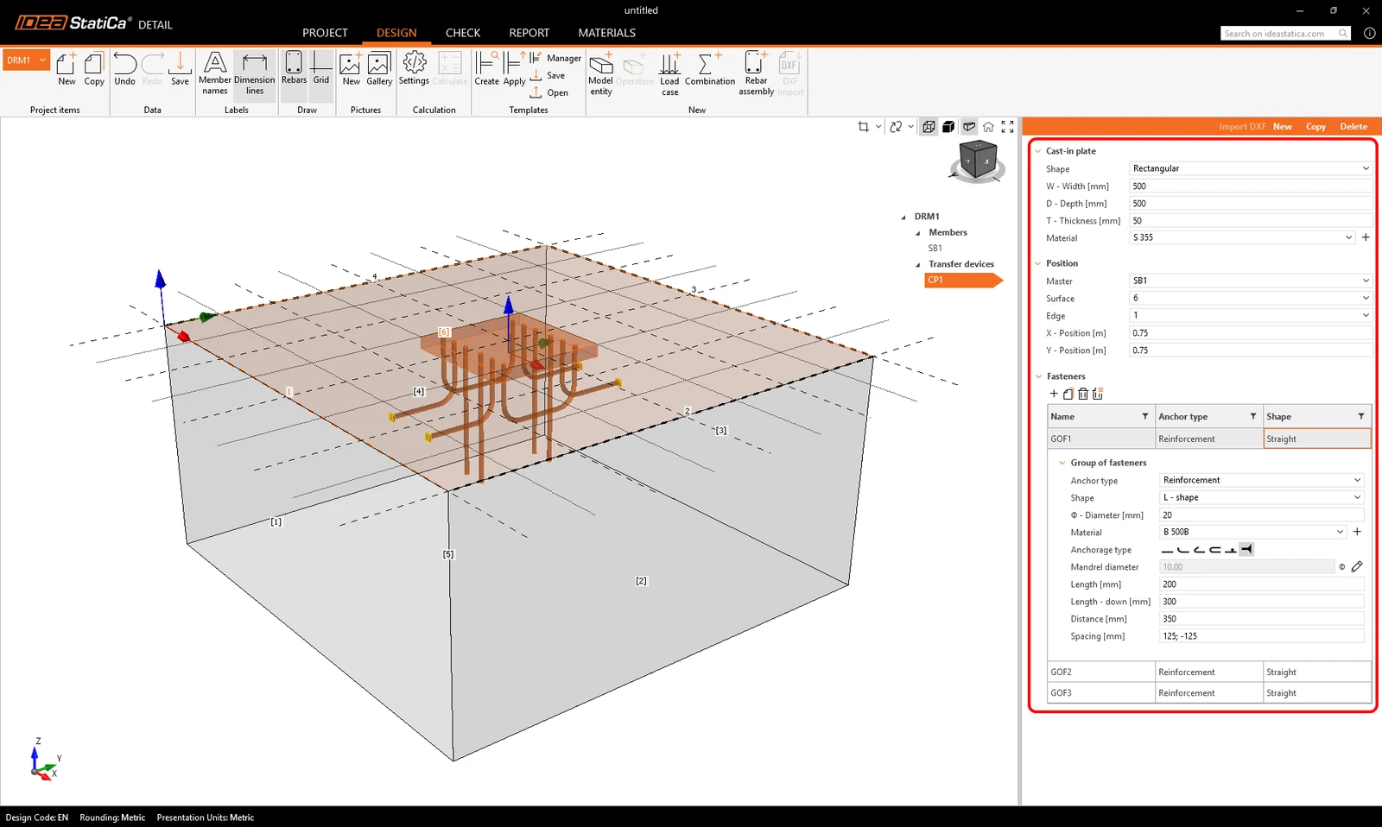1382x827 pixels.
Task: Delete the selected fastener with the trash icon
Action: coord(1083,394)
